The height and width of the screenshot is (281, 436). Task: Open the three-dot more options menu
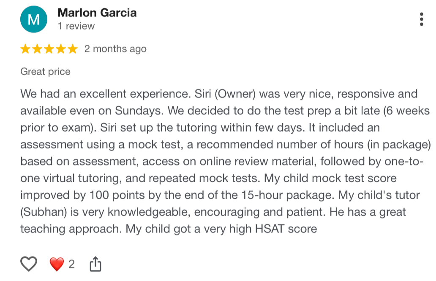pyautogui.click(x=421, y=19)
